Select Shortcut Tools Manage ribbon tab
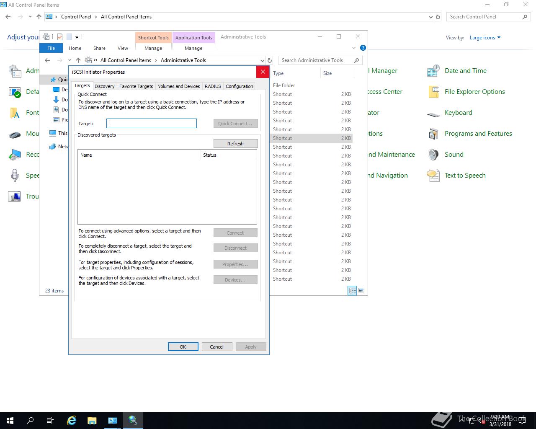Image resolution: width=536 pixels, height=429 pixels. [x=153, y=48]
